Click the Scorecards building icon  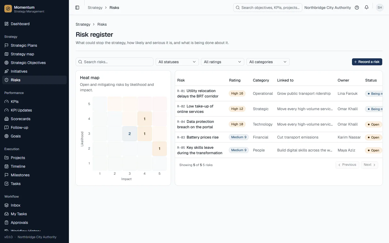tap(6, 119)
